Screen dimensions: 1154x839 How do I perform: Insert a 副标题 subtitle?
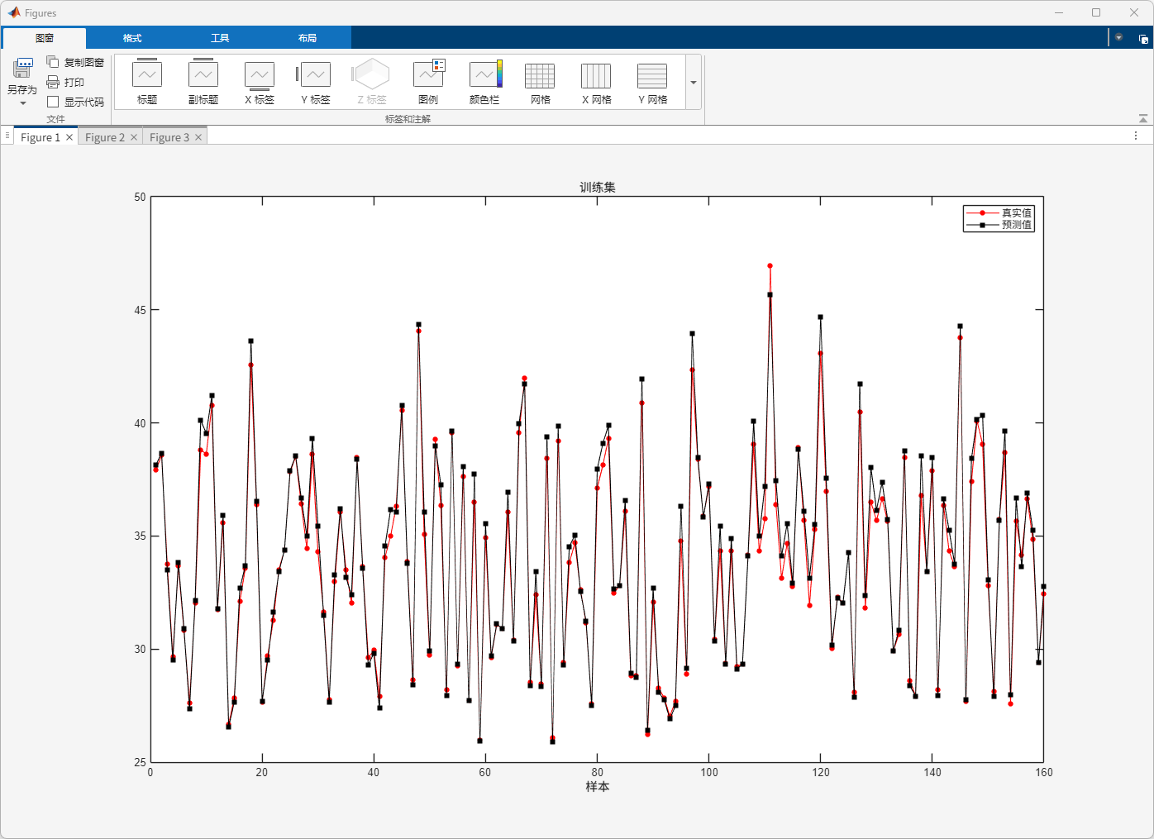pyautogui.click(x=203, y=74)
